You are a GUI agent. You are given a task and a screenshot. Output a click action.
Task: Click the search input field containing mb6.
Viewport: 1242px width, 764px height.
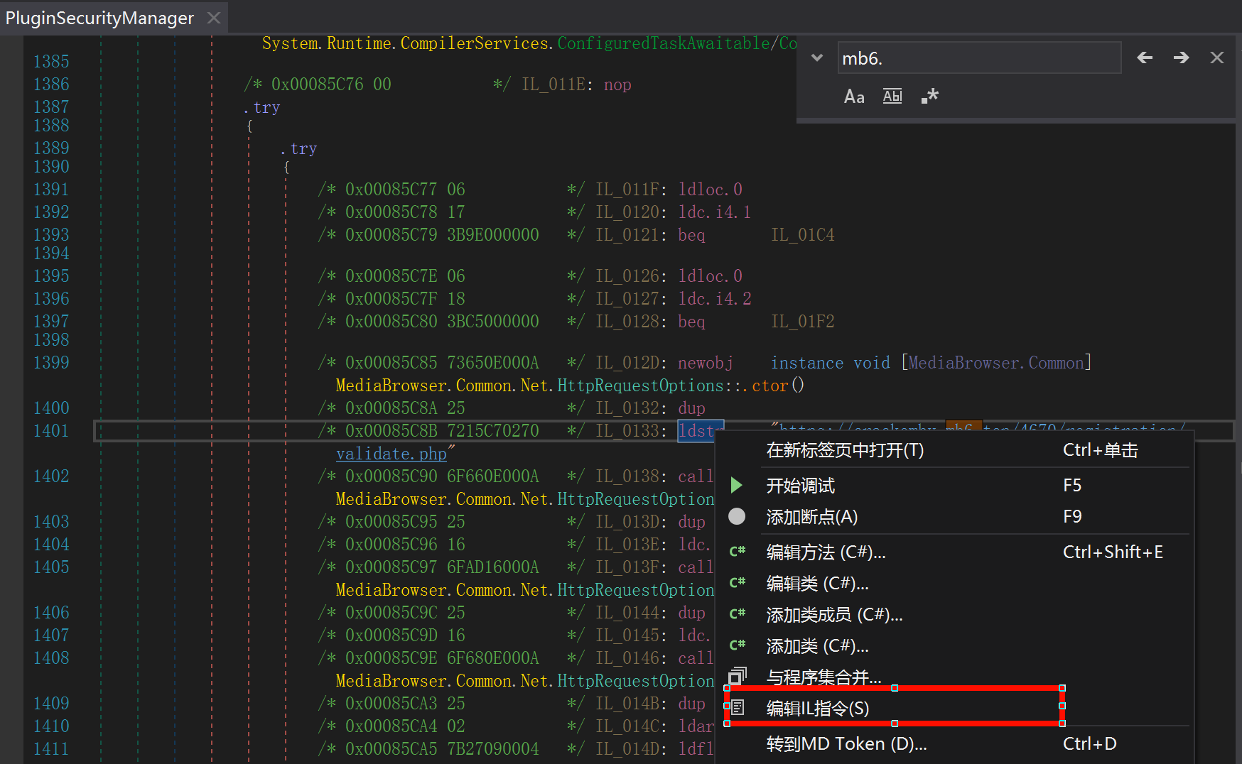tap(978, 58)
